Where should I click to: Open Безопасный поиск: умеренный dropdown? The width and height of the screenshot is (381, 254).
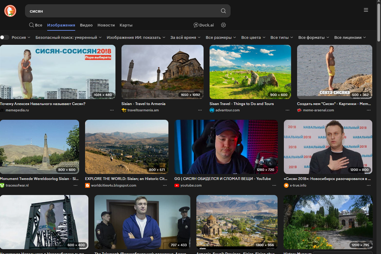(x=69, y=37)
